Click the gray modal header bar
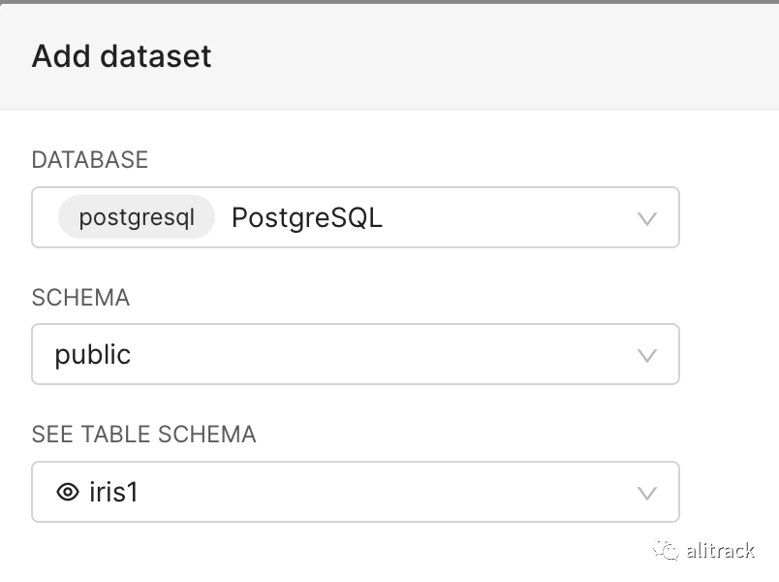The width and height of the screenshot is (779, 582). point(484,55)
